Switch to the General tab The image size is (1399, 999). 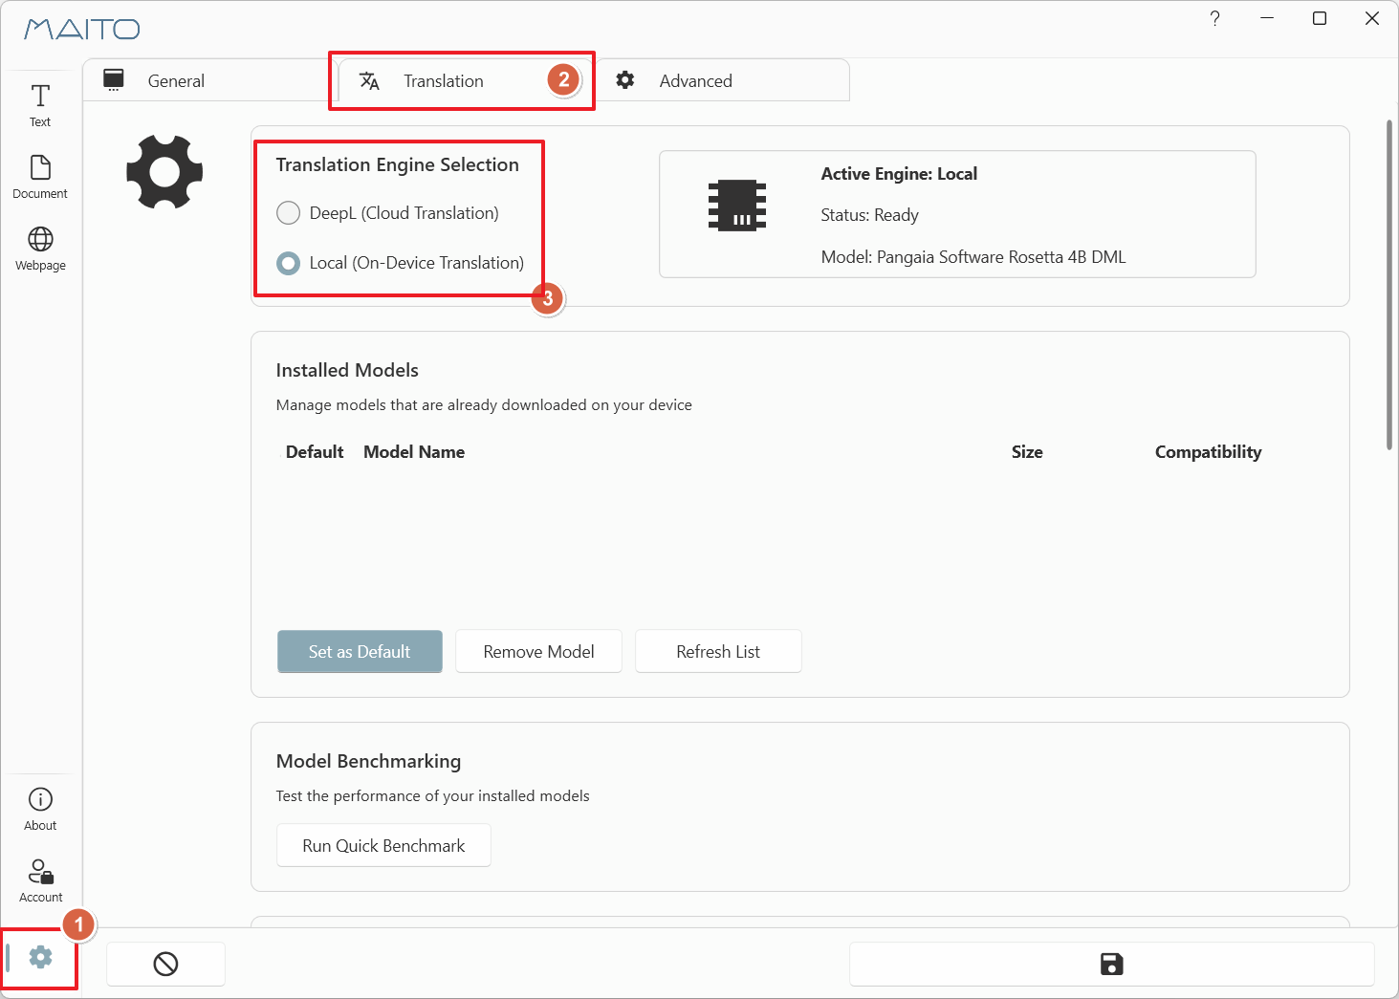point(206,80)
